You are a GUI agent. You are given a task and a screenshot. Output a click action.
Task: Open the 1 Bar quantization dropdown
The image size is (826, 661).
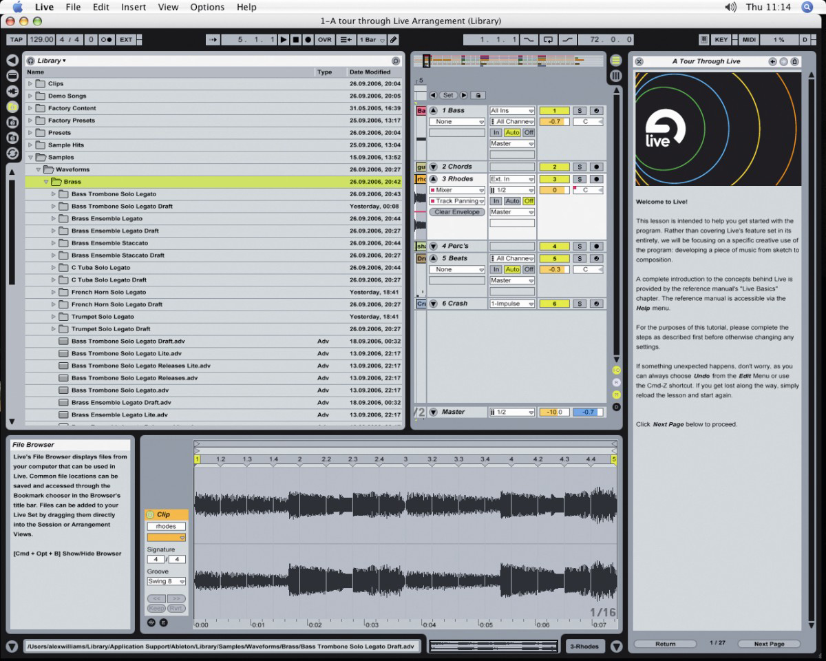(x=371, y=40)
